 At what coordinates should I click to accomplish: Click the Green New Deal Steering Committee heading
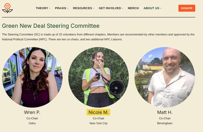coord(51,26)
